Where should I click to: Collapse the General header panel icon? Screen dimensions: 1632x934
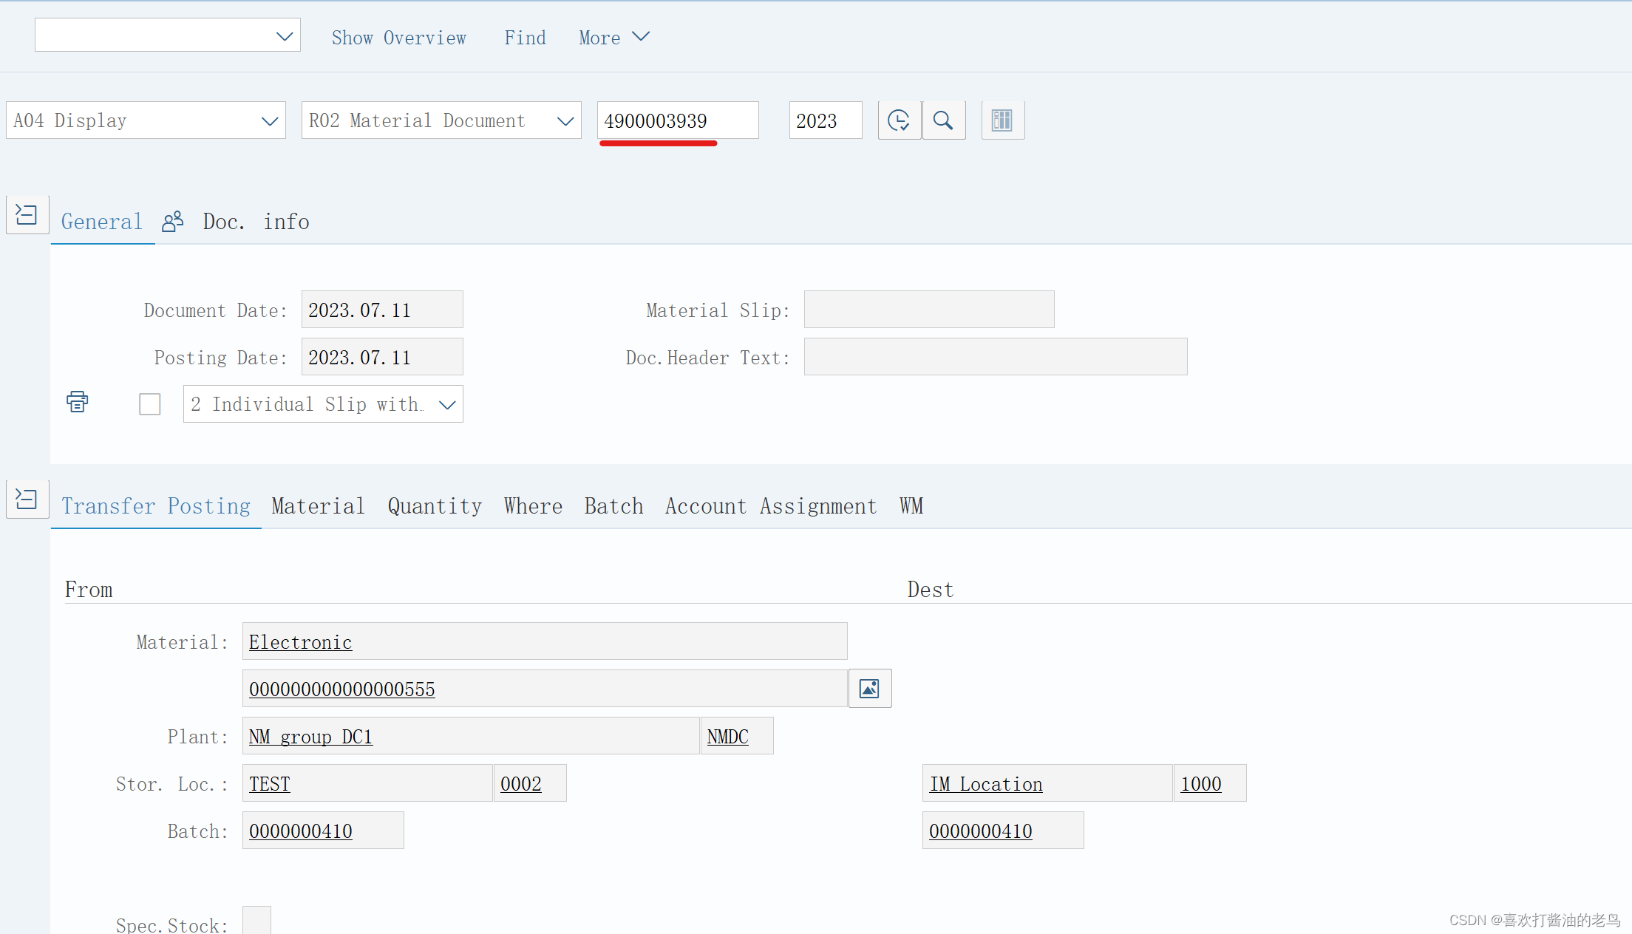point(27,214)
